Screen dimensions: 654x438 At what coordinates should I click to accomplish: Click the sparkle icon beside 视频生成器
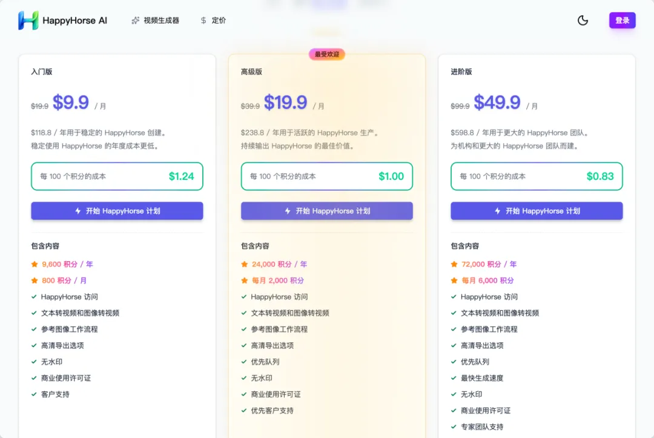tap(136, 21)
